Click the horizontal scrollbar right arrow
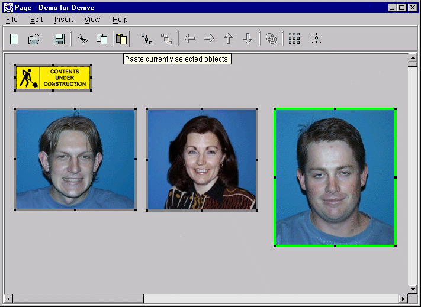 click(x=403, y=299)
